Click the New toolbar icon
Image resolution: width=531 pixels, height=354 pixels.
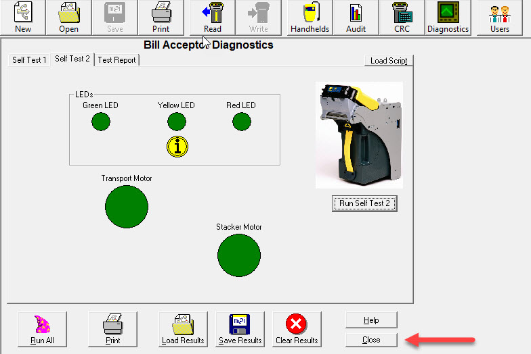[23, 18]
